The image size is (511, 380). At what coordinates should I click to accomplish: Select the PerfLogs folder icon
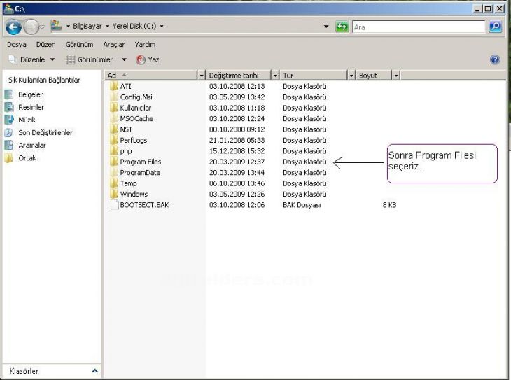click(x=113, y=140)
